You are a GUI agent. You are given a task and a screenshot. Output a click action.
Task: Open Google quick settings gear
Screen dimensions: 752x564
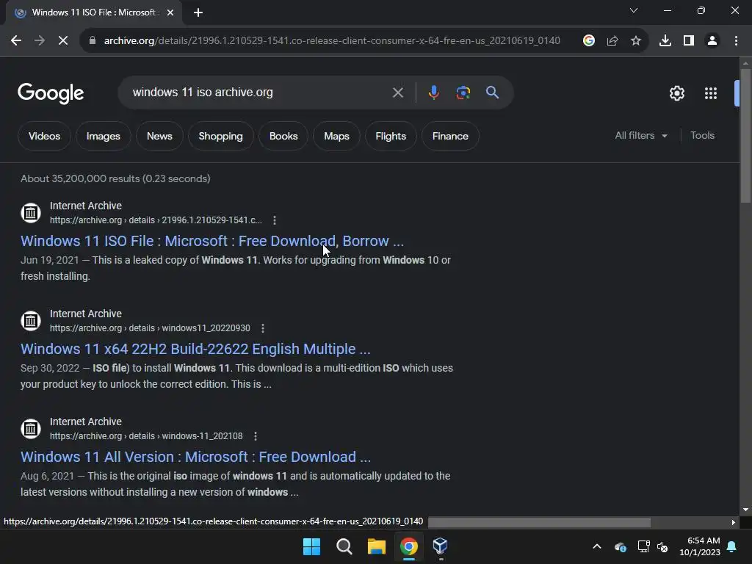point(676,93)
